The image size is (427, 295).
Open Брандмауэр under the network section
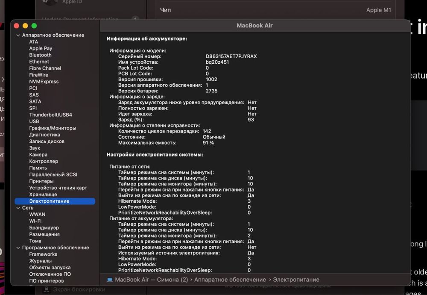[x=44, y=228]
